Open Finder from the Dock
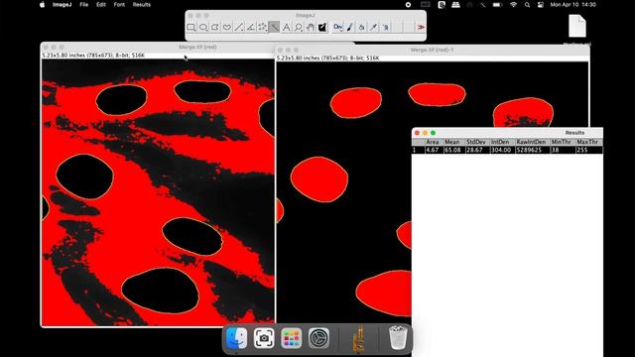The width and height of the screenshot is (635, 357). pyautogui.click(x=237, y=338)
